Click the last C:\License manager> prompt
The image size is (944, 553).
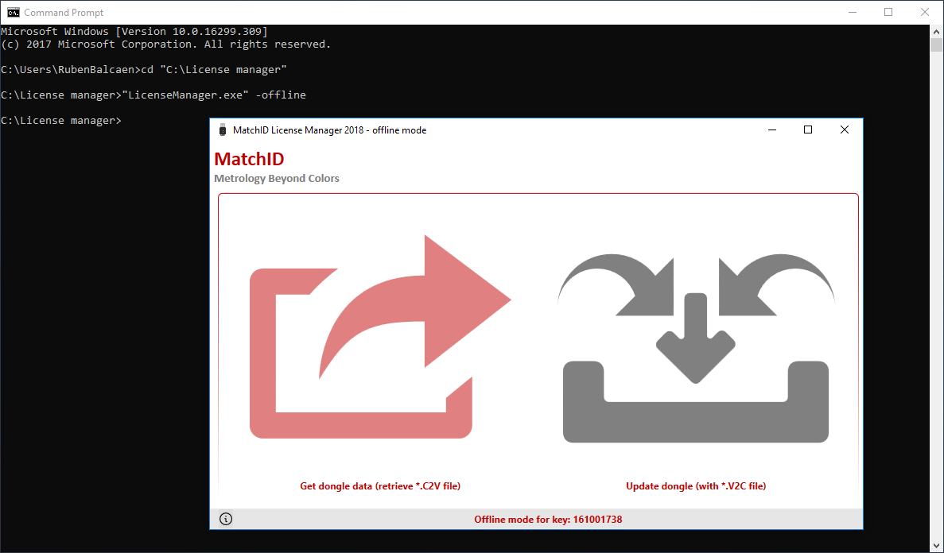[60, 120]
